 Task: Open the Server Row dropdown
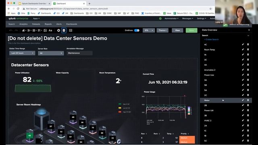(x=51, y=53)
